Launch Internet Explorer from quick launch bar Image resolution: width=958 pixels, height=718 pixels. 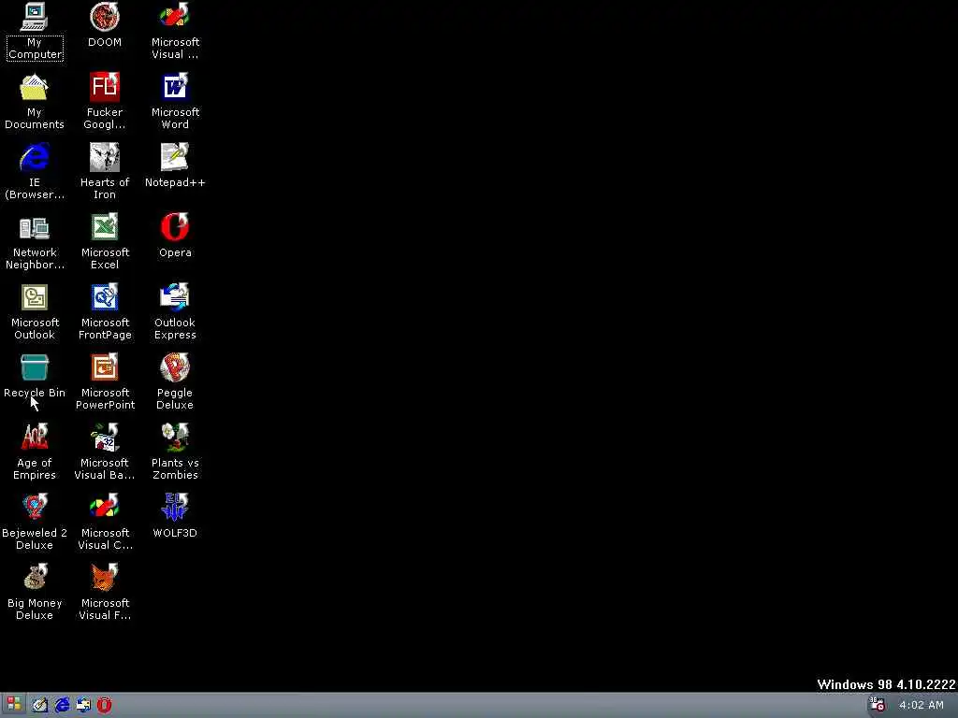pyautogui.click(x=62, y=705)
